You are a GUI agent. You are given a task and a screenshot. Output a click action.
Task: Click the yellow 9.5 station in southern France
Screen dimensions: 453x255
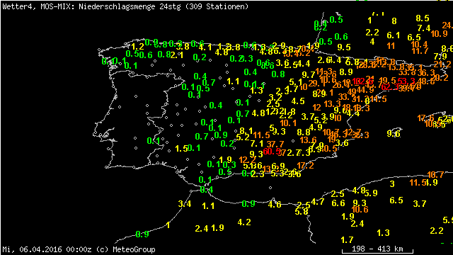tap(344, 47)
